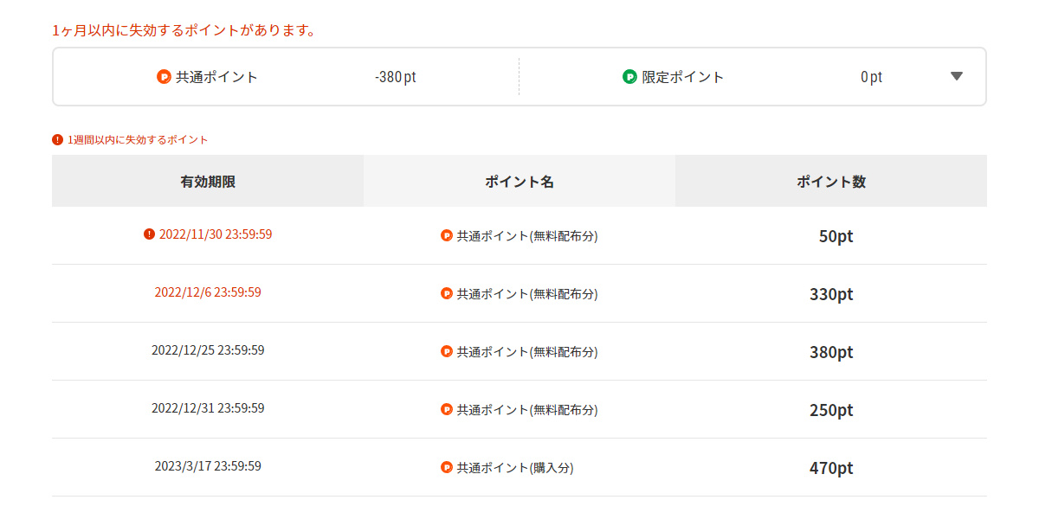
Task: Click the red warning icon beside 1週間以内に失効するポイント
Action: tap(57, 139)
